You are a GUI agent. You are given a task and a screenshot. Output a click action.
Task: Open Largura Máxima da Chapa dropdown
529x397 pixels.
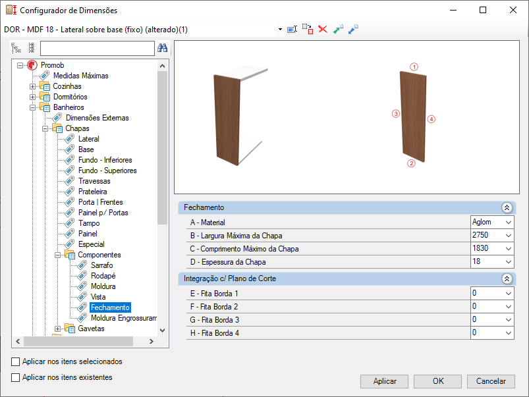point(509,236)
